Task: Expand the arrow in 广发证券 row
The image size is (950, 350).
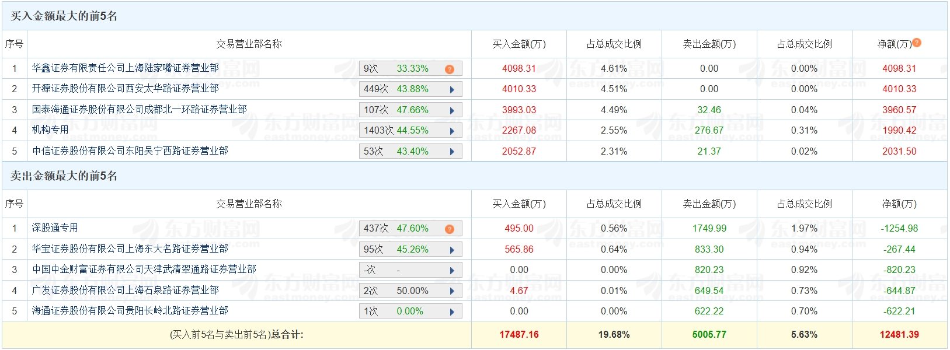Action: 452,292
